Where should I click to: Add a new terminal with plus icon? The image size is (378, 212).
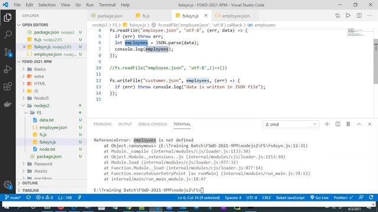coord(327,124)
